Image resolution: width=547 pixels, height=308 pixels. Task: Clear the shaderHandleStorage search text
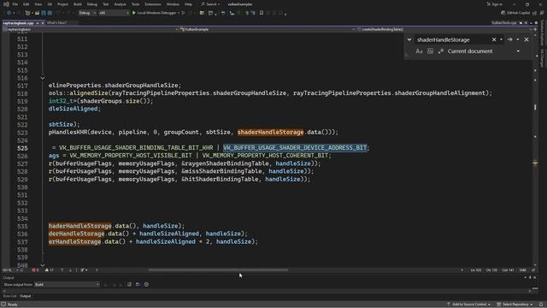coord(494,40)
